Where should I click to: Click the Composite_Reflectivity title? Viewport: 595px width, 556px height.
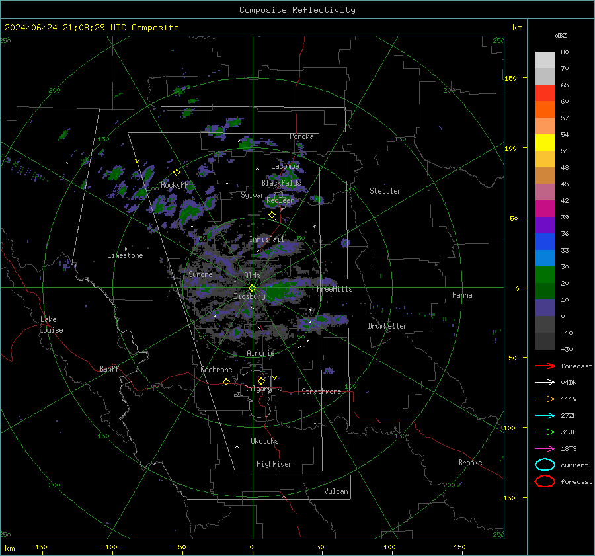(x=297, y=10)
